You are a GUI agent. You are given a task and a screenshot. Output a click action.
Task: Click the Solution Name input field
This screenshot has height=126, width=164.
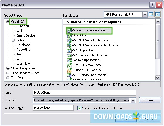tap(53, 108)
